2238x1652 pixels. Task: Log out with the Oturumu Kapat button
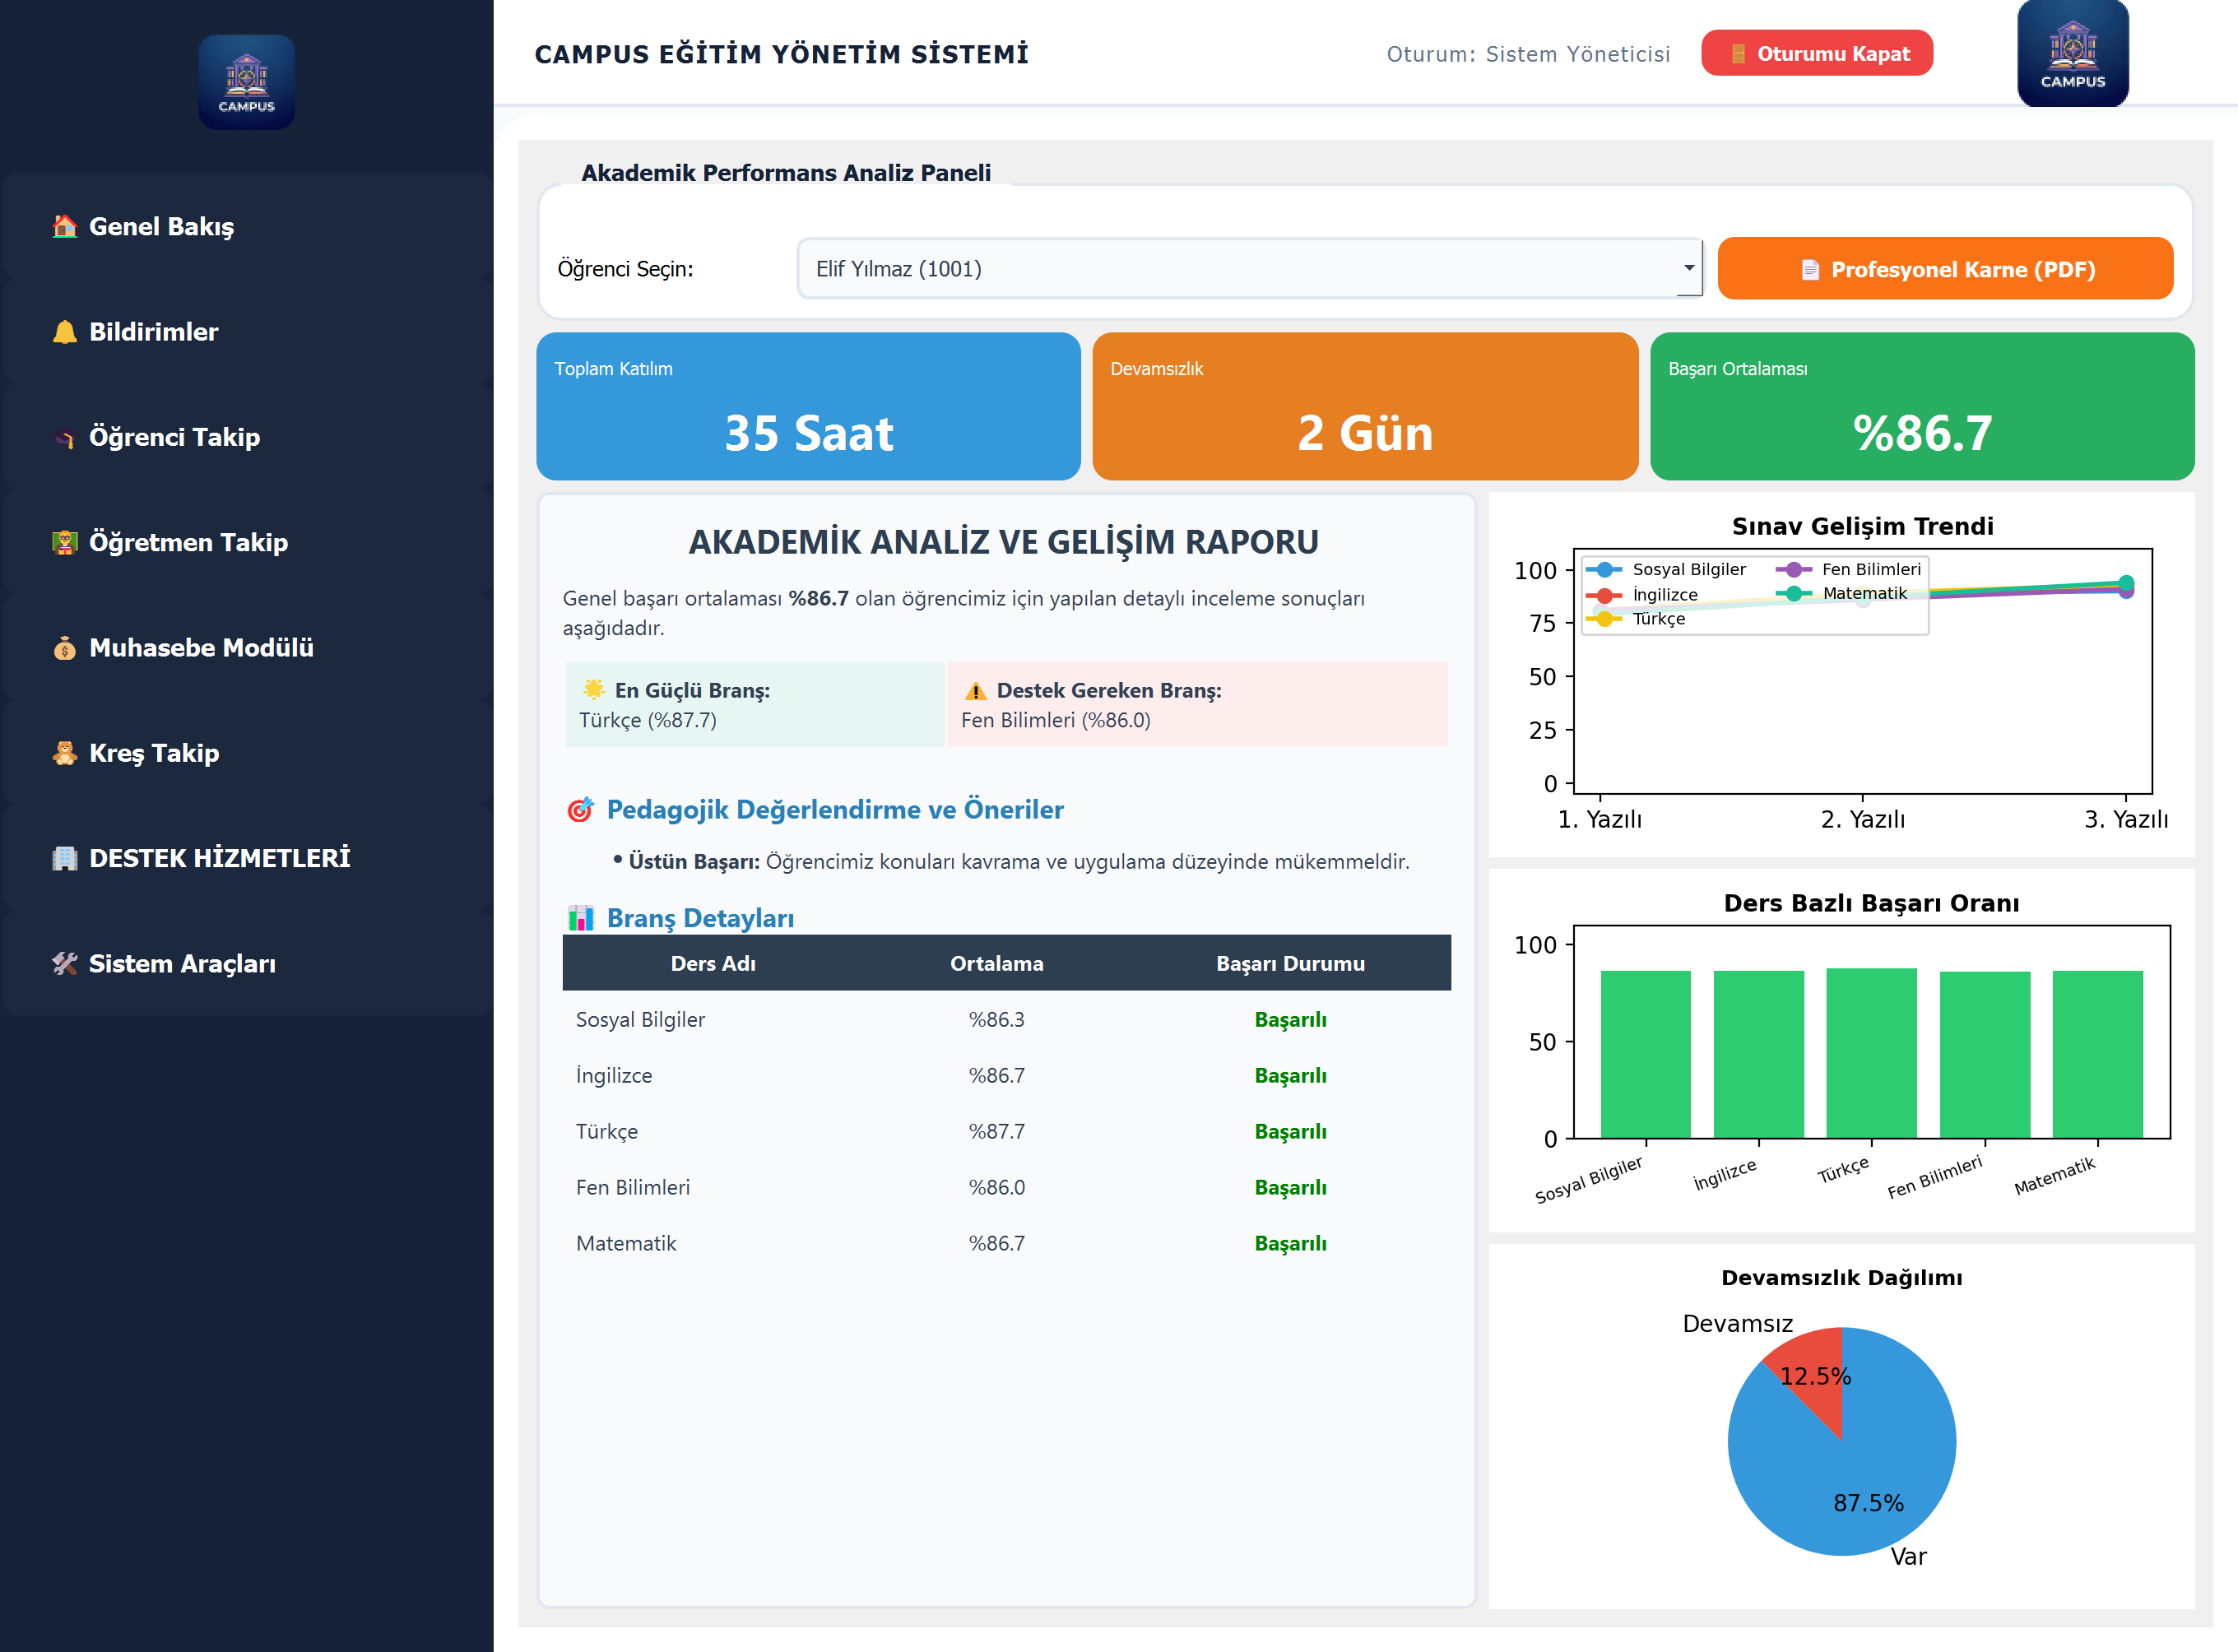(x=1817, y=53)
